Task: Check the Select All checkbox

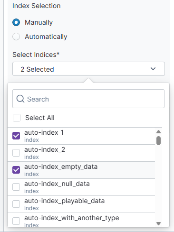Action: (17, 118)
